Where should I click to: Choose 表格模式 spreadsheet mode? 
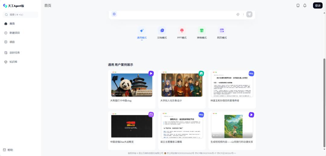coord(202,33)
